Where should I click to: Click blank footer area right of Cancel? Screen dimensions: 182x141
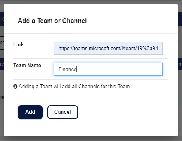coord(123,112)
